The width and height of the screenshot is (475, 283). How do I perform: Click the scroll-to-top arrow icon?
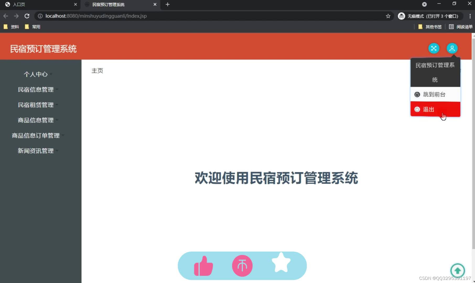pos(458,270)
